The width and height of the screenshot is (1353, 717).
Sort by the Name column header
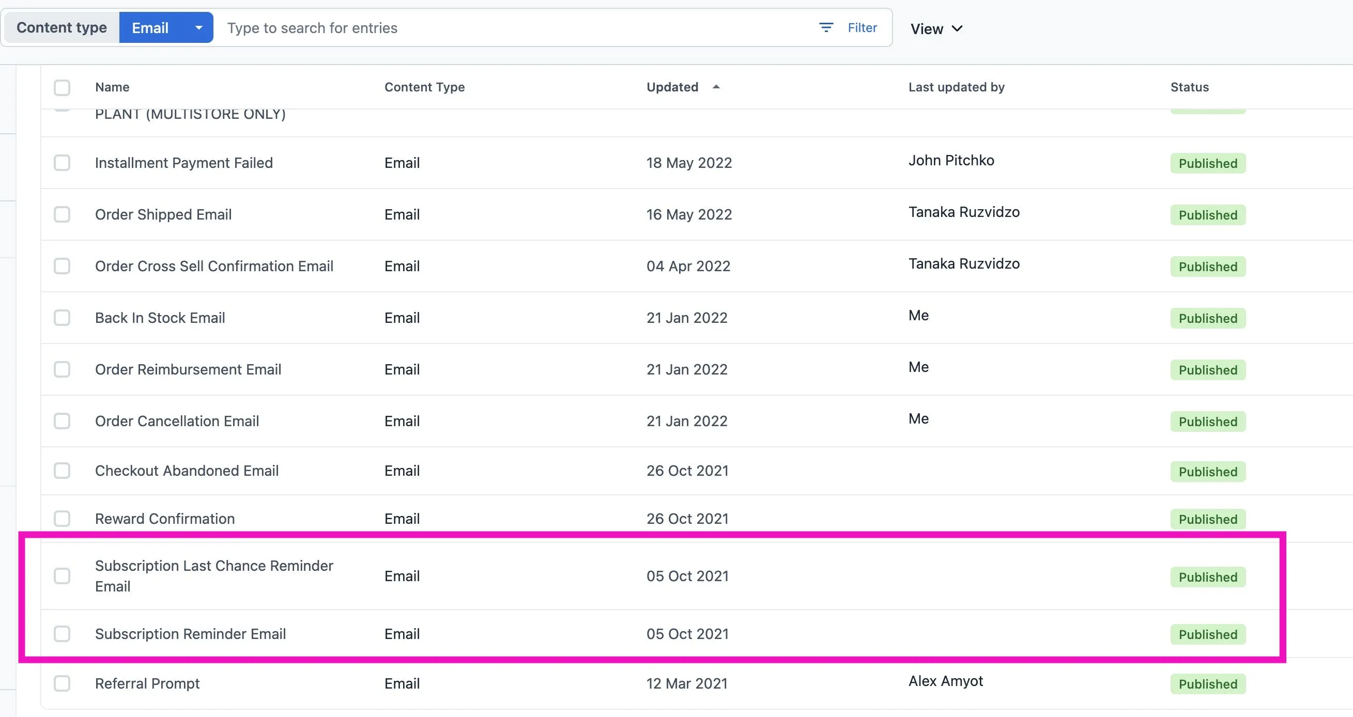click(x=112, y=87)
